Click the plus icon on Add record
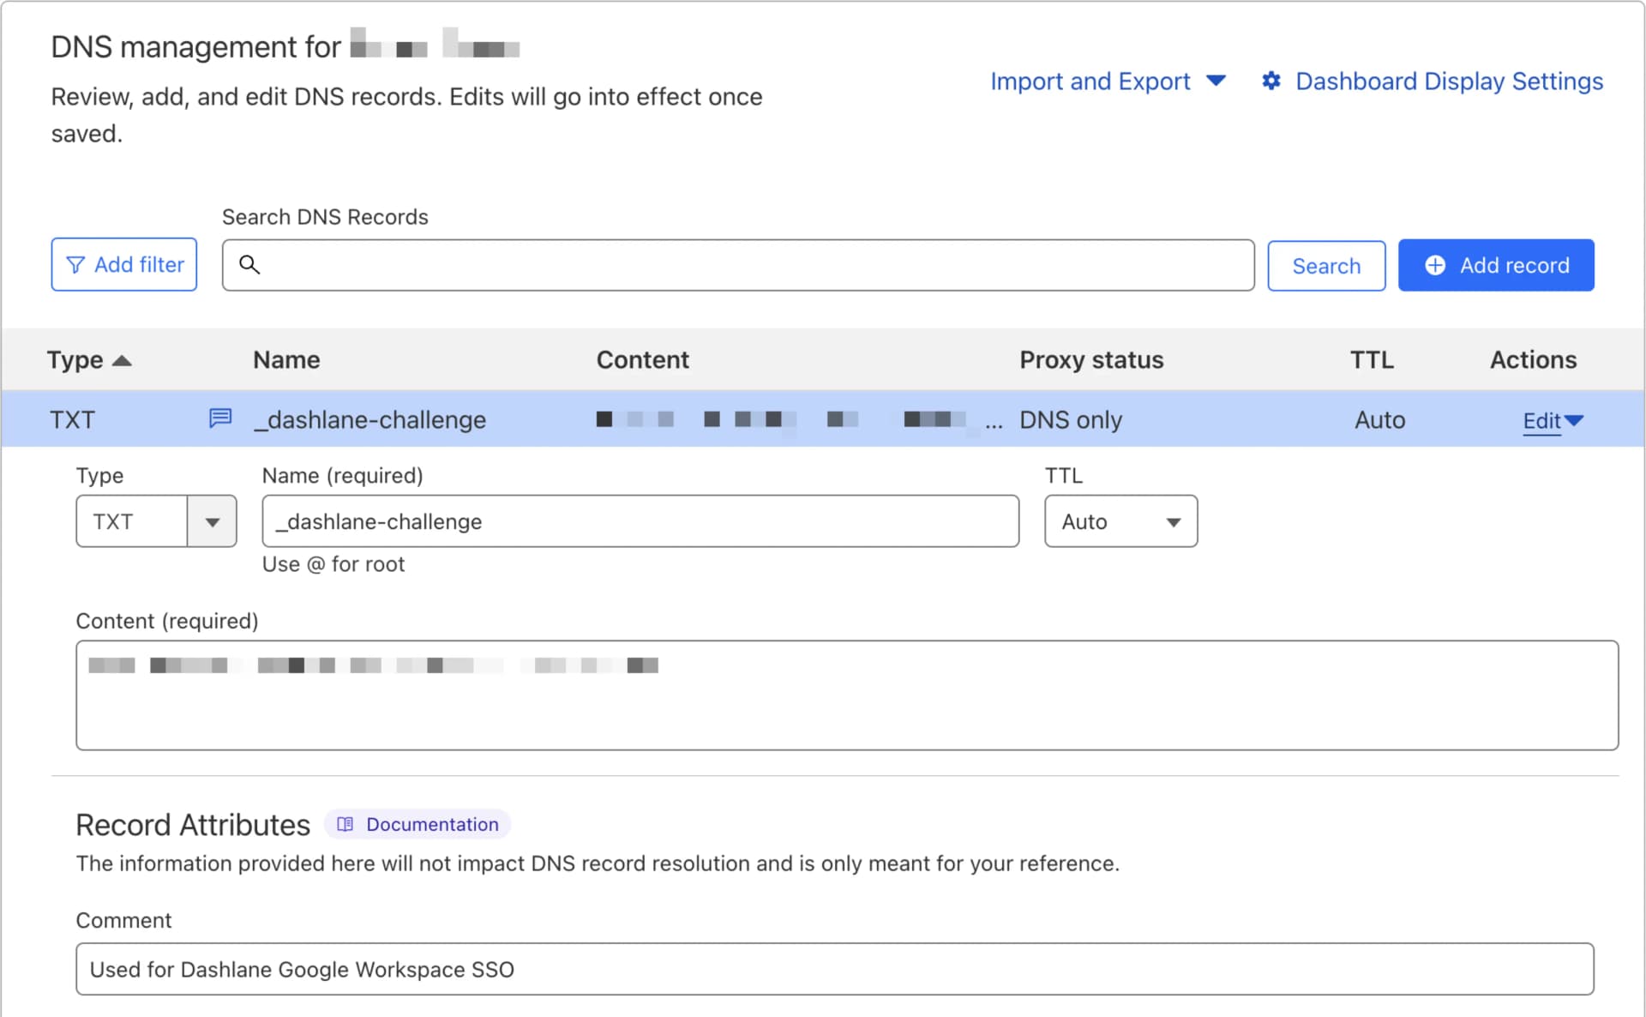The image size is (1646, 1017). [1435, 265]
